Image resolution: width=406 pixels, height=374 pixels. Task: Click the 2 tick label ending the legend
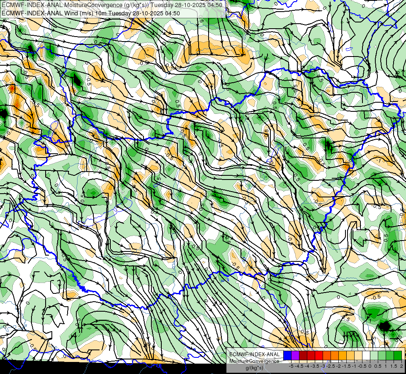(401, 366)
